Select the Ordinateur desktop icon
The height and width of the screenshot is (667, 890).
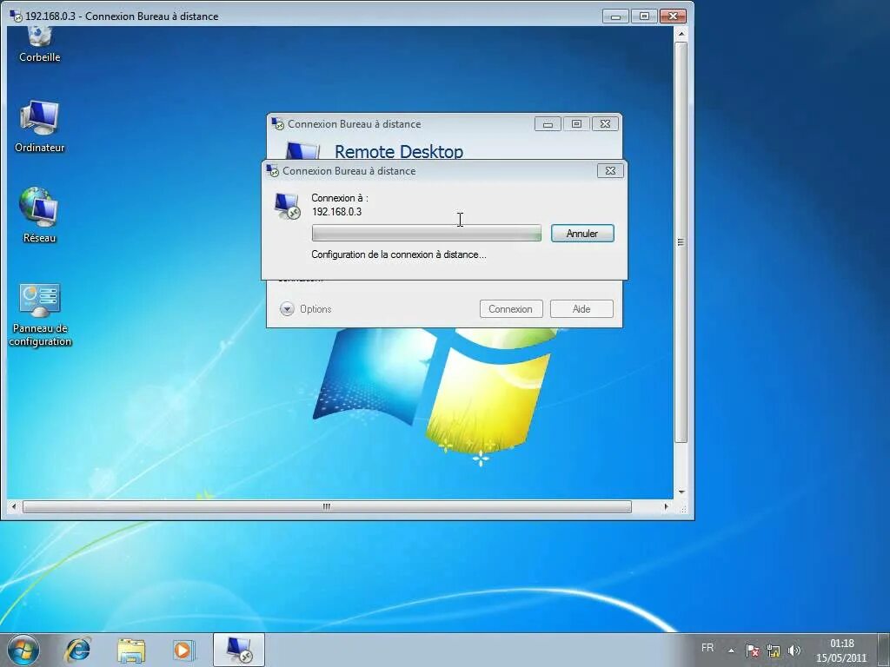coord(39,127)
